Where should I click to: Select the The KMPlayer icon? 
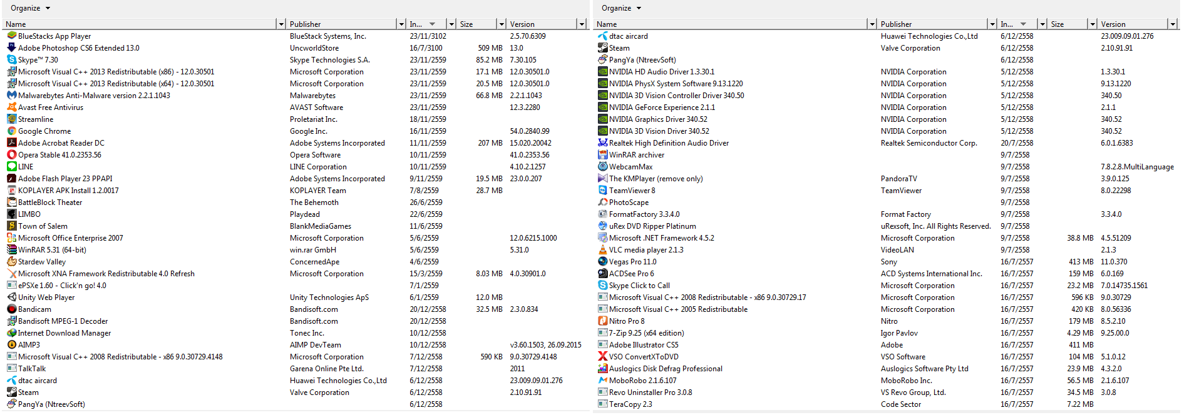(x=603, y=179)
